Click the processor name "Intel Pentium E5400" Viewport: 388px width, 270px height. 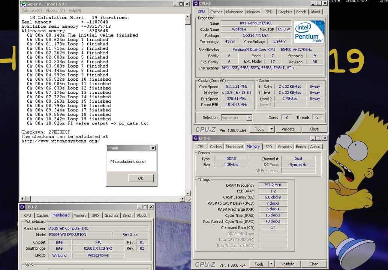256,23
